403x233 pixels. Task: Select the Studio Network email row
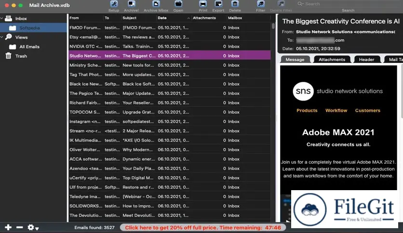tap(170, 56)
